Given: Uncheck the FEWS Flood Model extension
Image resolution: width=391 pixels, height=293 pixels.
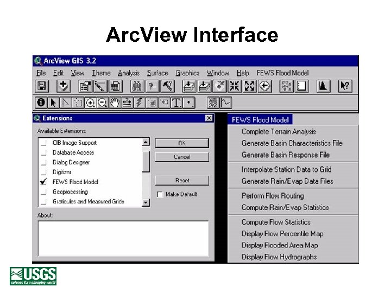Looking at the screenshot, I should pyautogui.click(x=43, y=182).
